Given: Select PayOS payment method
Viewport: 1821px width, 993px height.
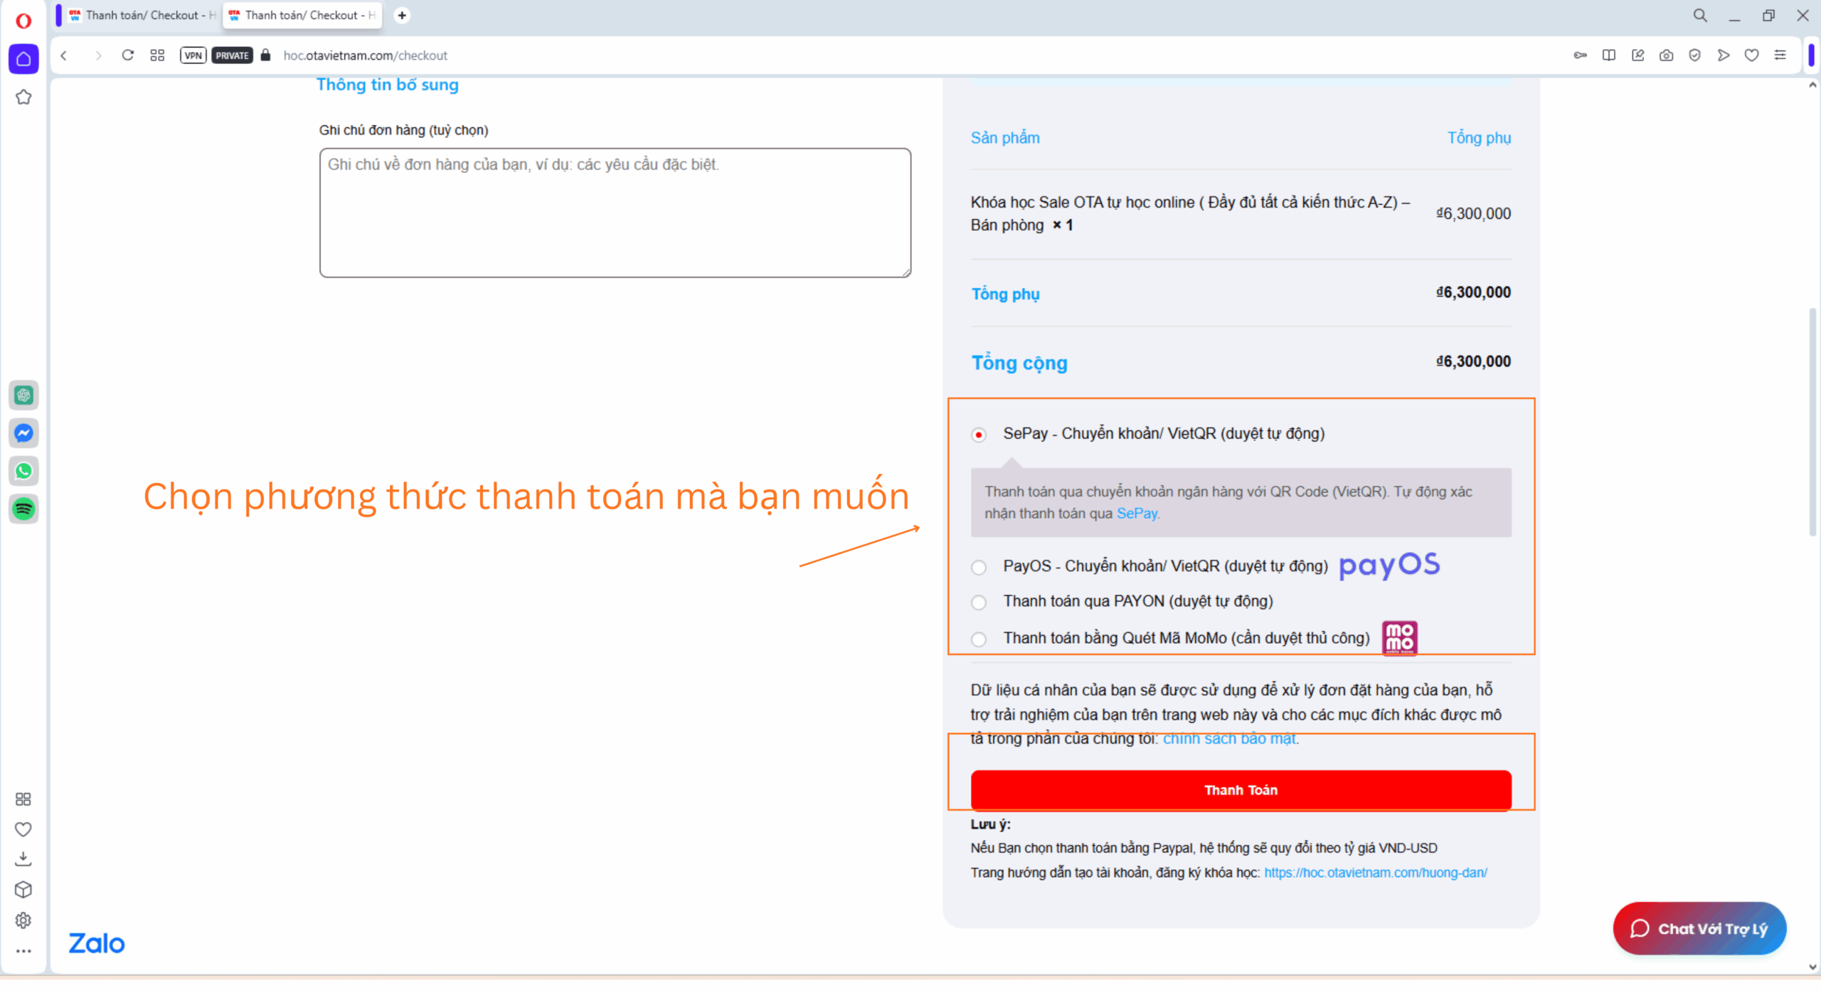Looking at the screenshot, I should pos(979,568).
